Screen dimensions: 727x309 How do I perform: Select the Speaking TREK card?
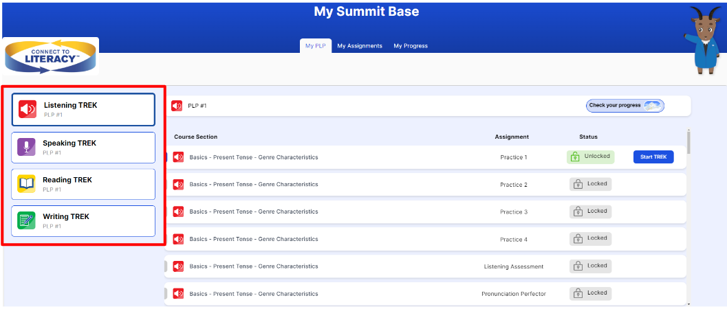coord(83,148)
